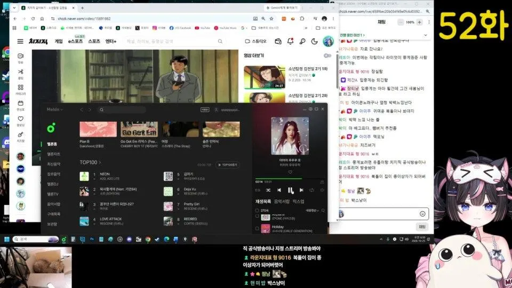Open the broadcast camera icon in Chzzk sidebar

point(21,56)
